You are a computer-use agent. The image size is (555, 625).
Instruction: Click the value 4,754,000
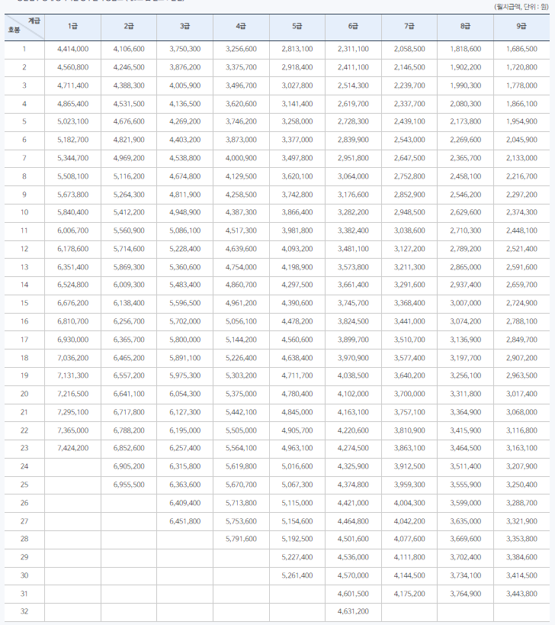(x=241, y=267)
